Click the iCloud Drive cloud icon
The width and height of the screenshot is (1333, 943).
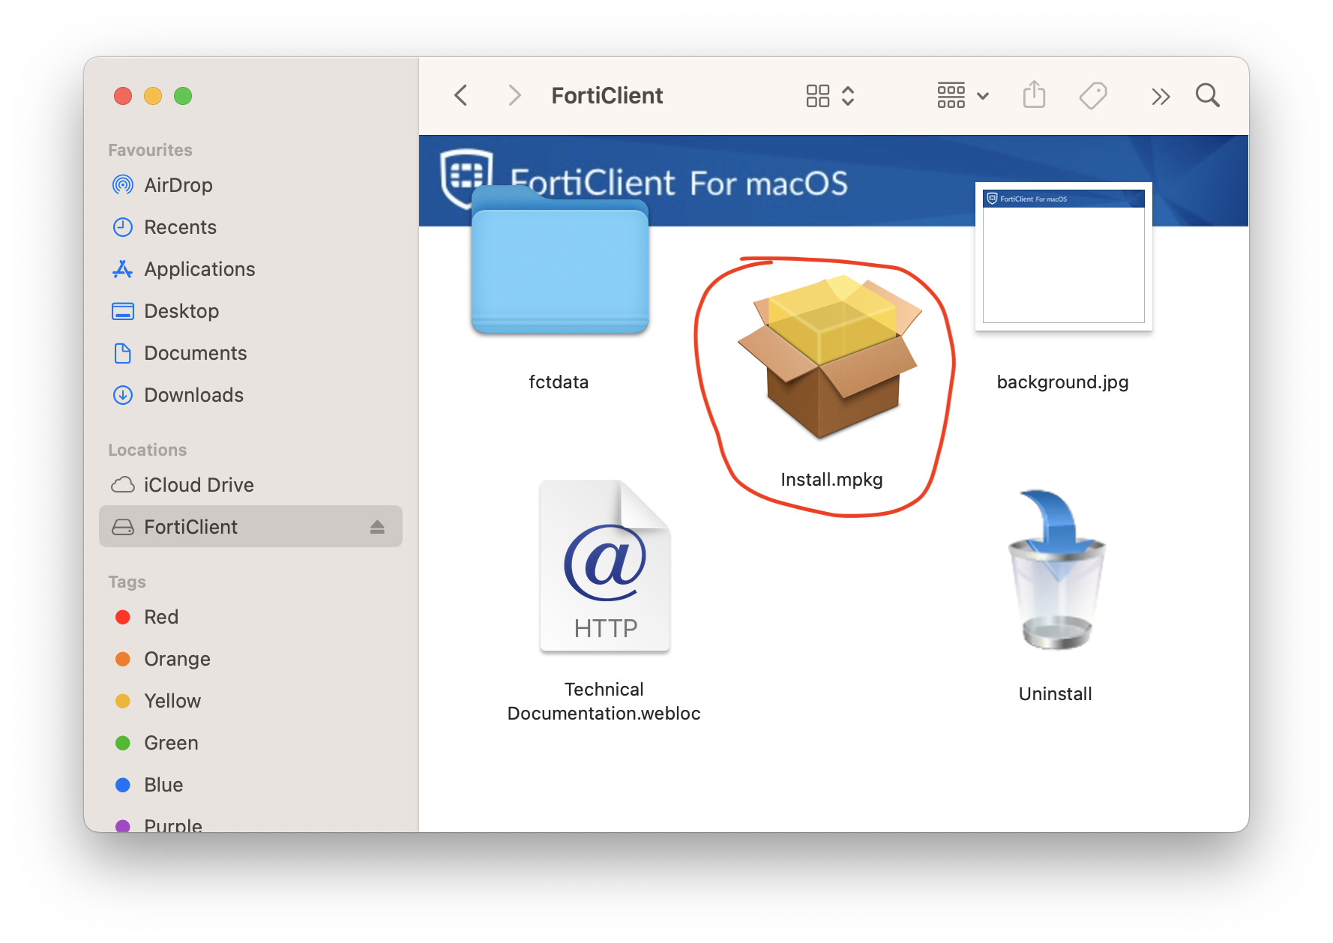pos(123,485)
